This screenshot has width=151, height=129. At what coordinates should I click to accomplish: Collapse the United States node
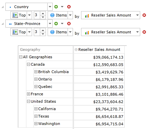click(28, 101)
